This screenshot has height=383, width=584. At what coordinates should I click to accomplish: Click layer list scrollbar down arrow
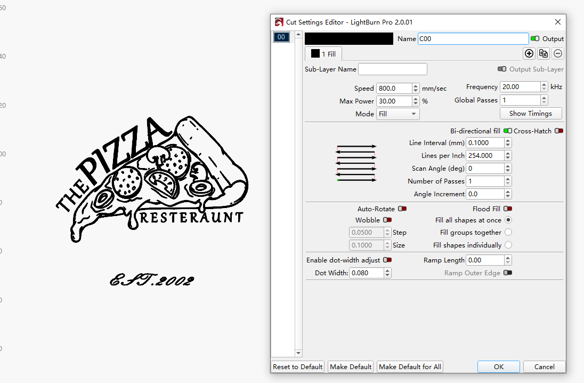pos(298,353)
